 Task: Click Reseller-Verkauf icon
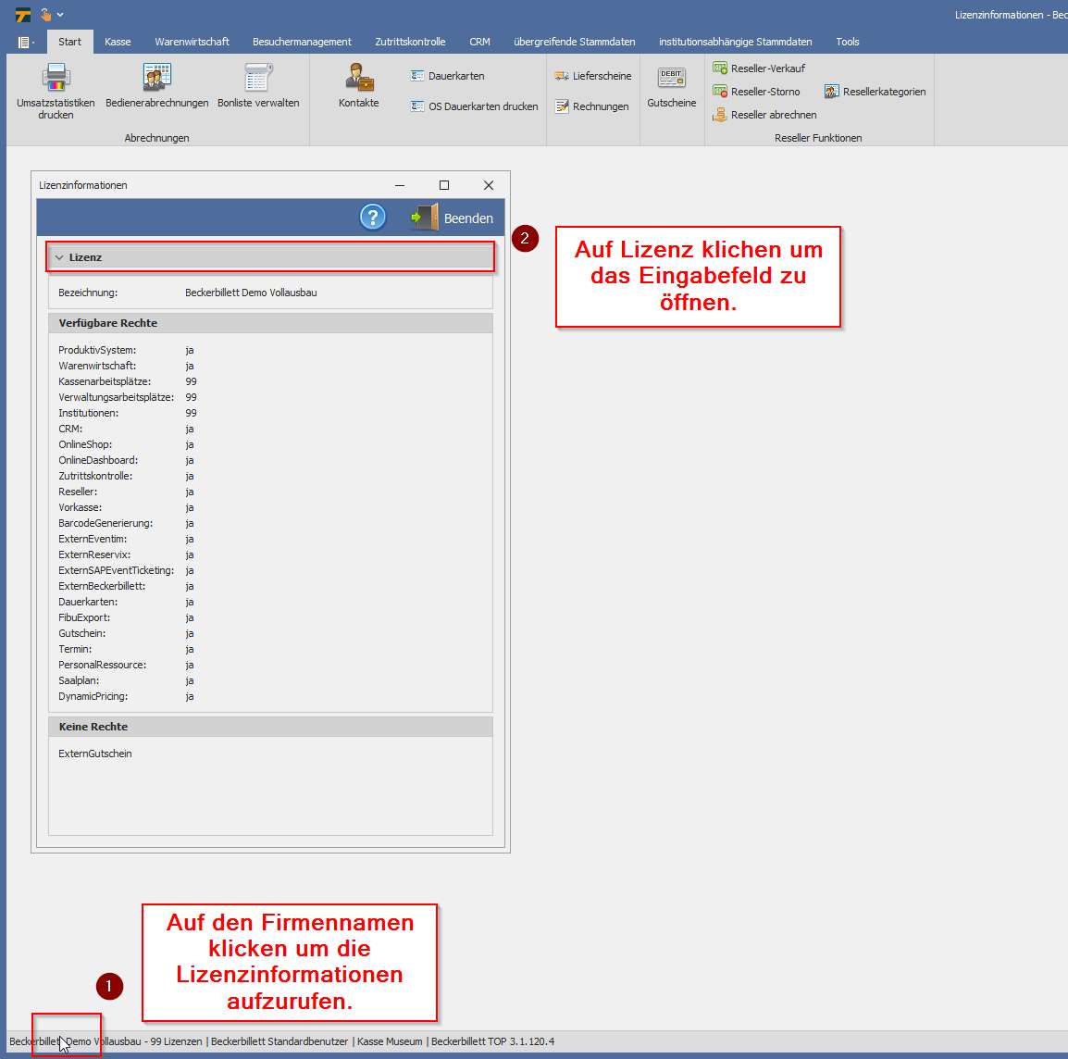(720, 69)
